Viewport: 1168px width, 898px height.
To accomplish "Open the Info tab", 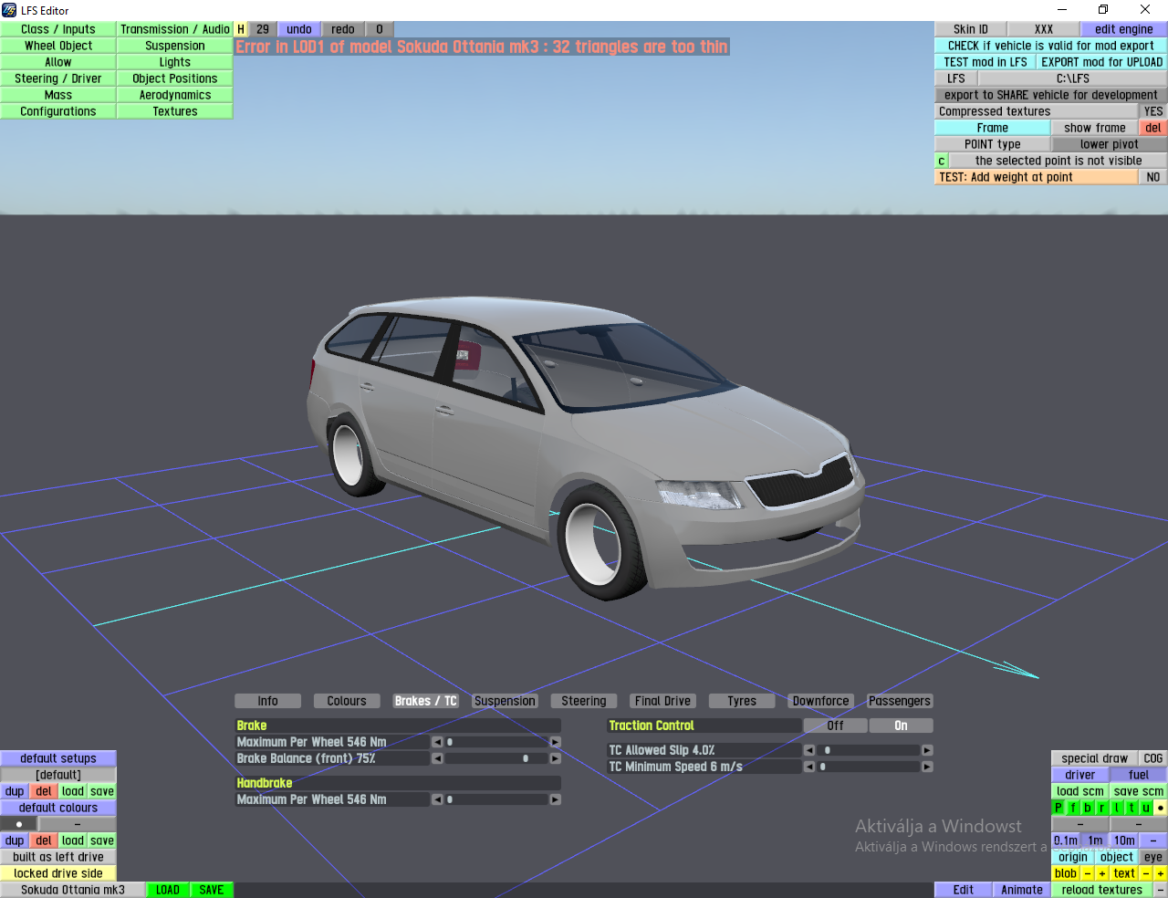I will [x=267, y=701].
